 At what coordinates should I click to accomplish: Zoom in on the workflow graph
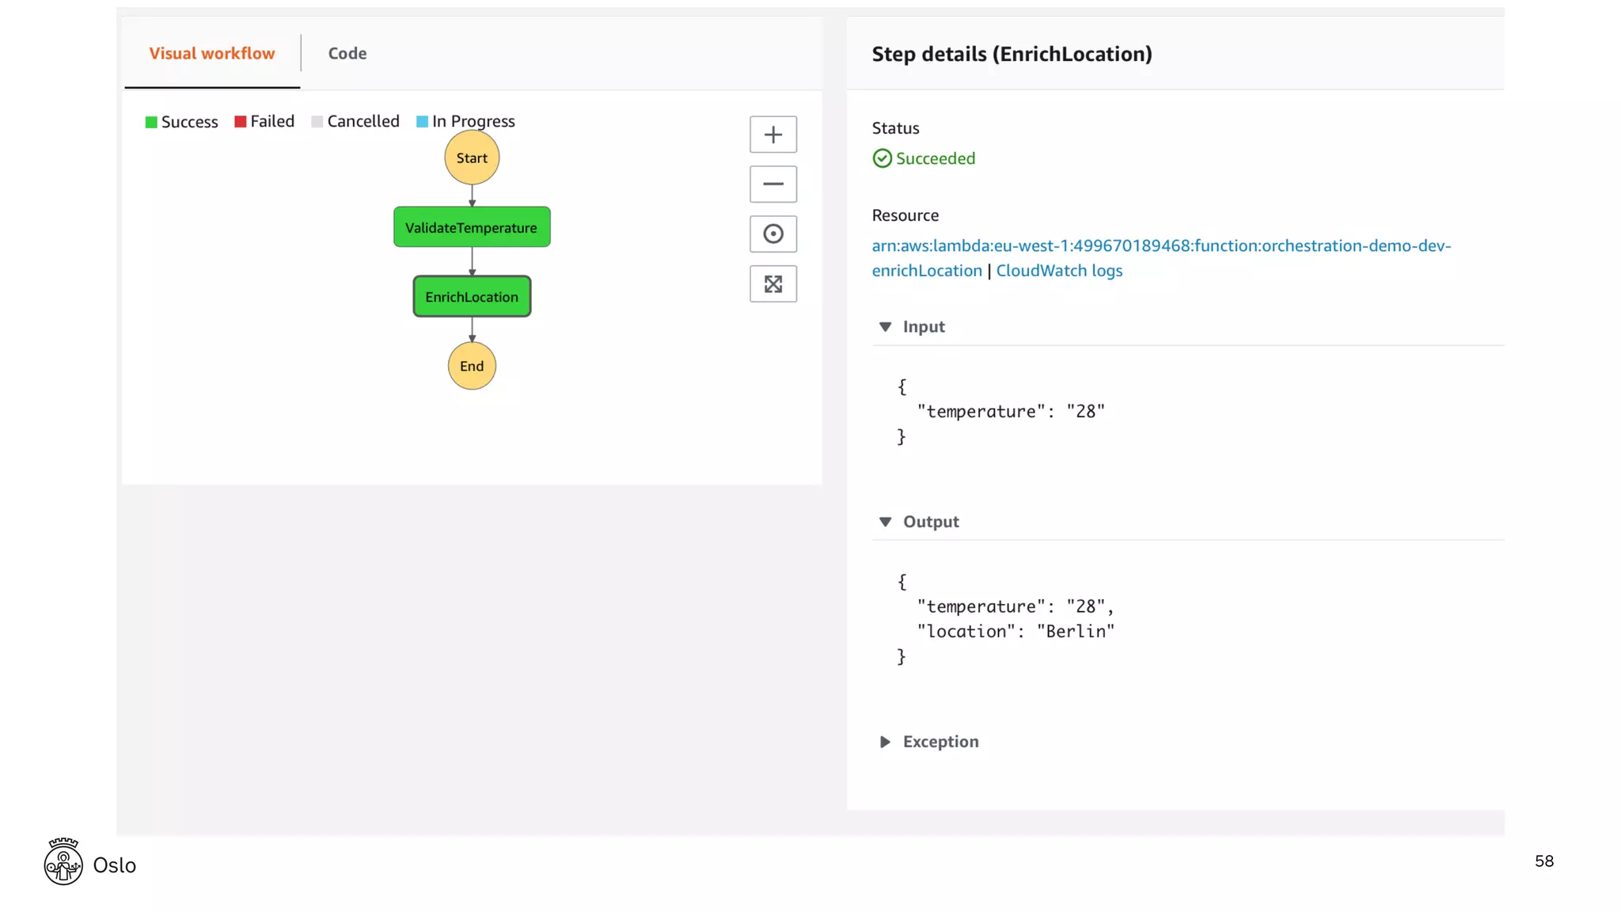[773, 135]
